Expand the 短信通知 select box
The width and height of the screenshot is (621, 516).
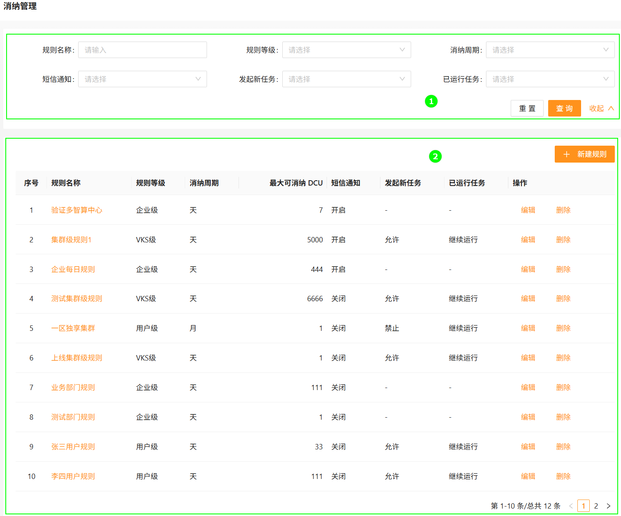[142, 79]
